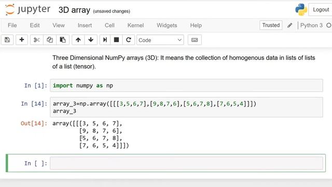
Task: Click the empty input cell
Action: tap(186, 163)
